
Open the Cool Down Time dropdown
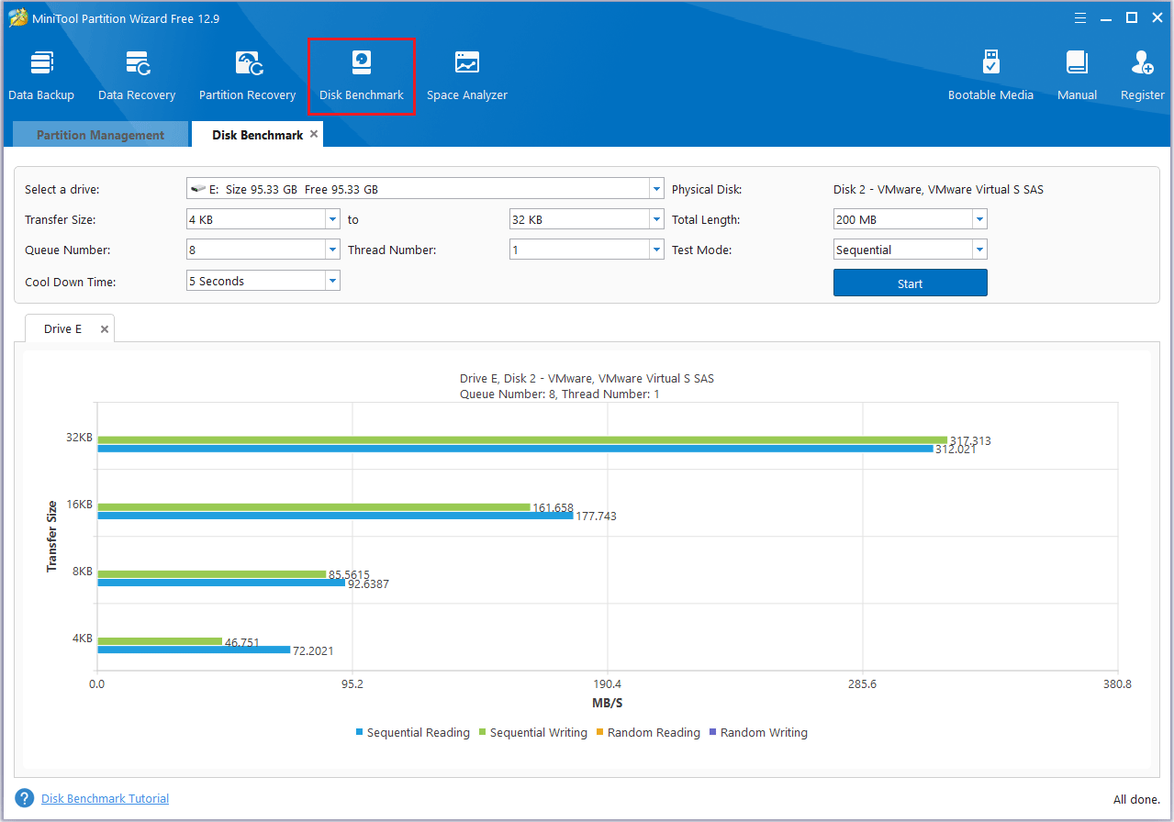[x=332, y=282]
